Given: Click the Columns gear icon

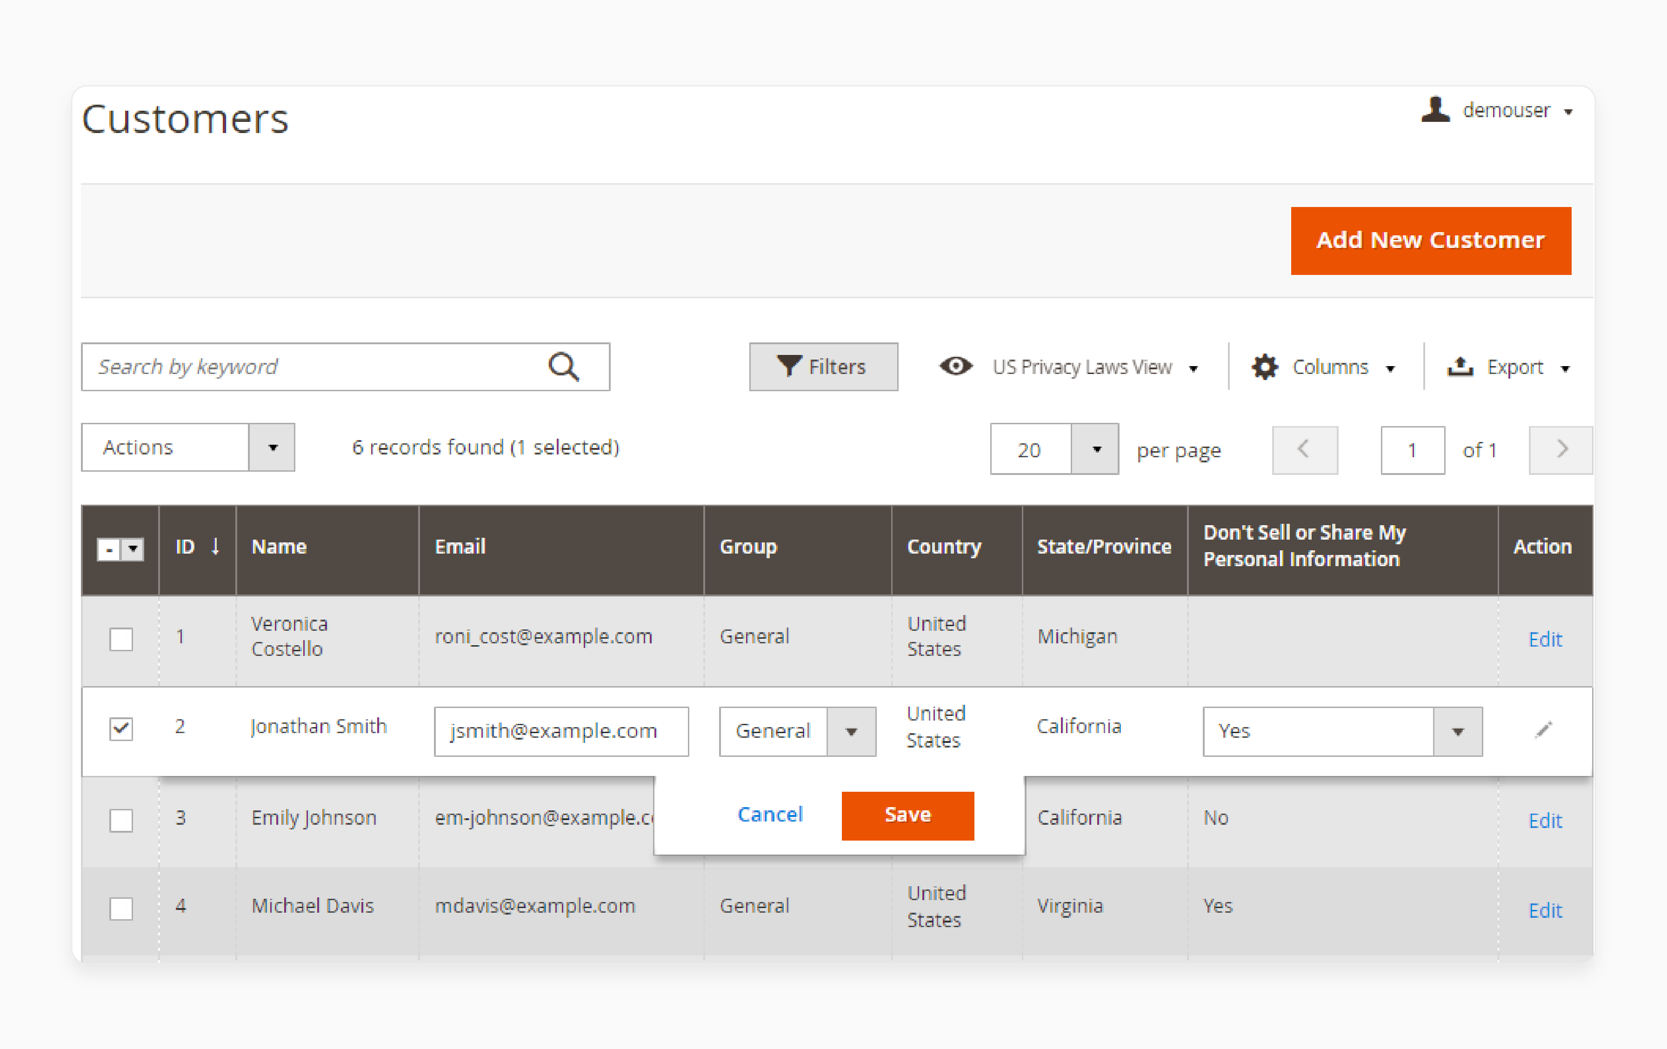Looking at the screenshot, I should tap(1264, 366).
